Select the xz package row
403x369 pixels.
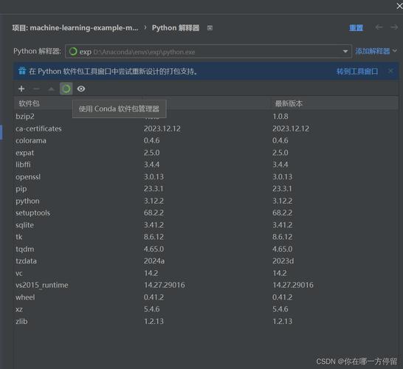(x=206, y=309)
